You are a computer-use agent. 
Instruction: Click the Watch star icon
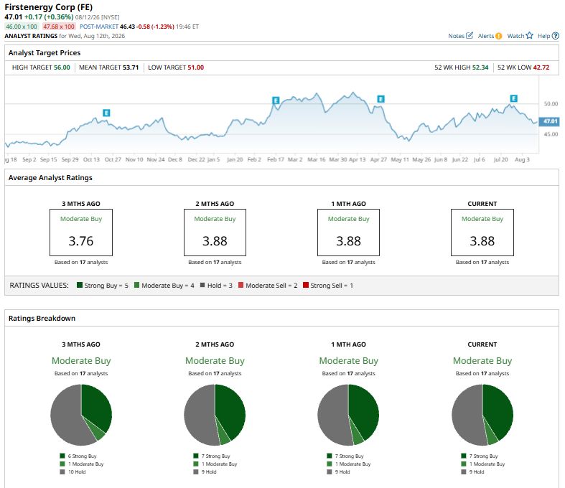tap(529, 35)
